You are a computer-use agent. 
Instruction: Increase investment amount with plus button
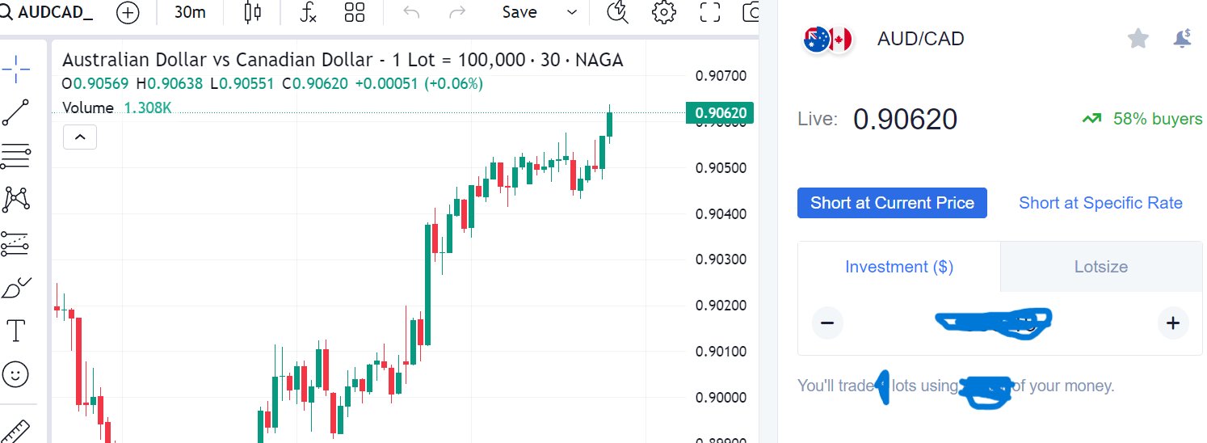coord(1173,323)
